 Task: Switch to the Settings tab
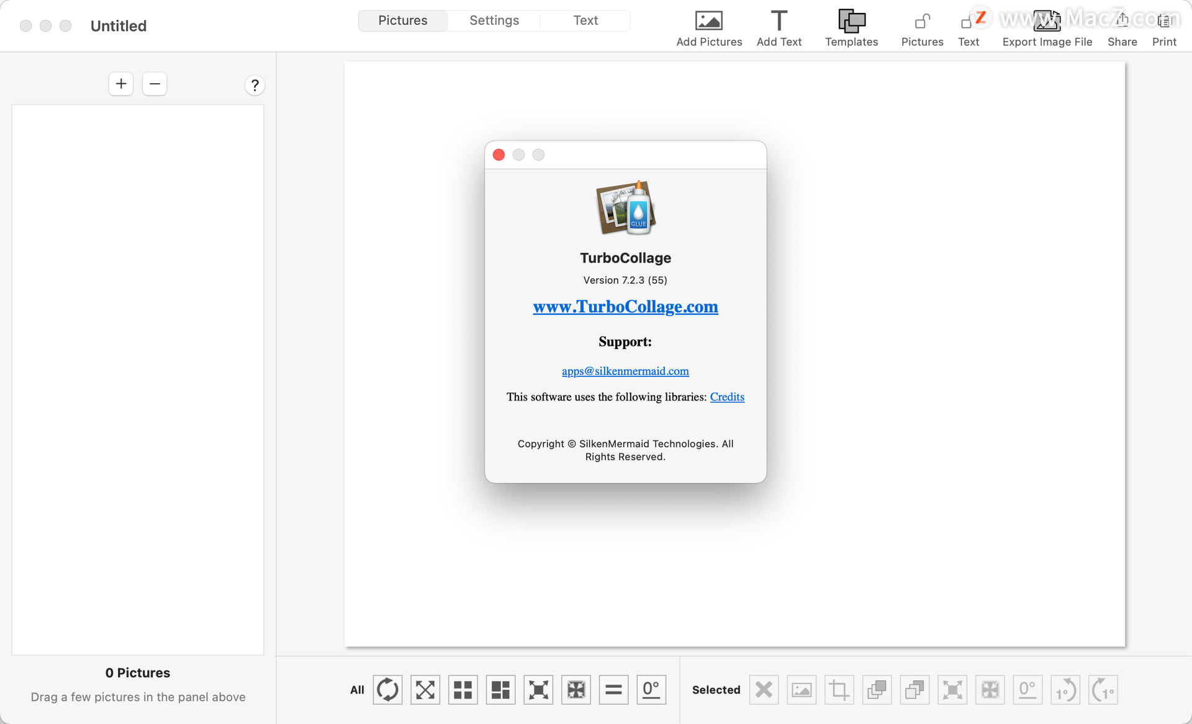pyautogui.click(x=494, y=20)
